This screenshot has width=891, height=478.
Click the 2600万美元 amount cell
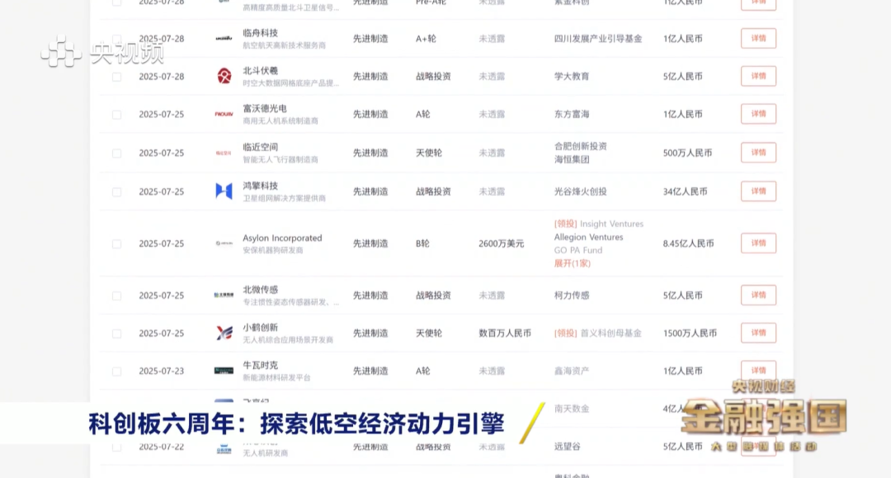click(x=502, y=244)
